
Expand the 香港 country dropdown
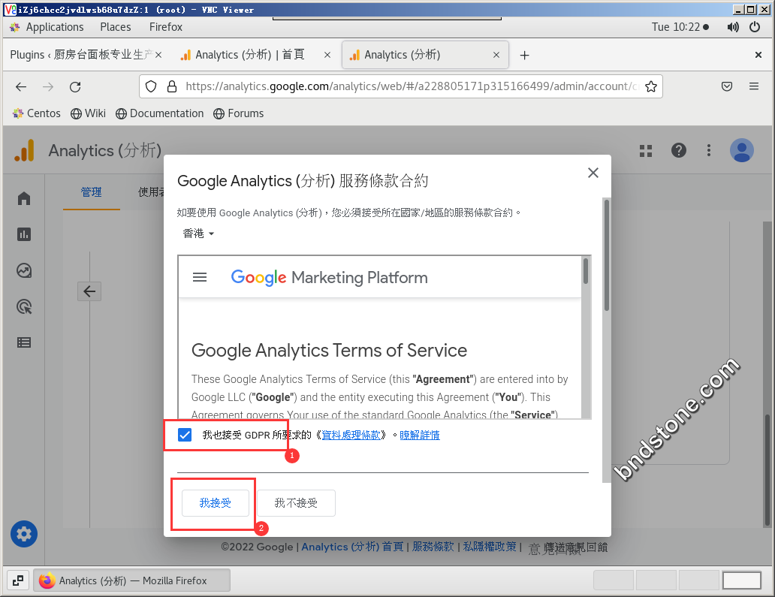[198, 234]
